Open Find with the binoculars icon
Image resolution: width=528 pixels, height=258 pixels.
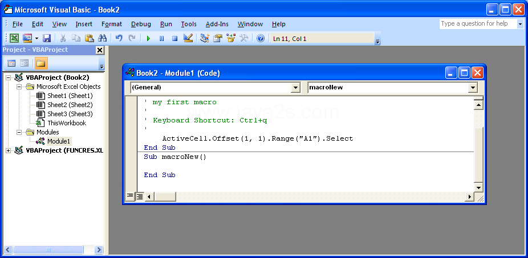[x=103, y=38]
